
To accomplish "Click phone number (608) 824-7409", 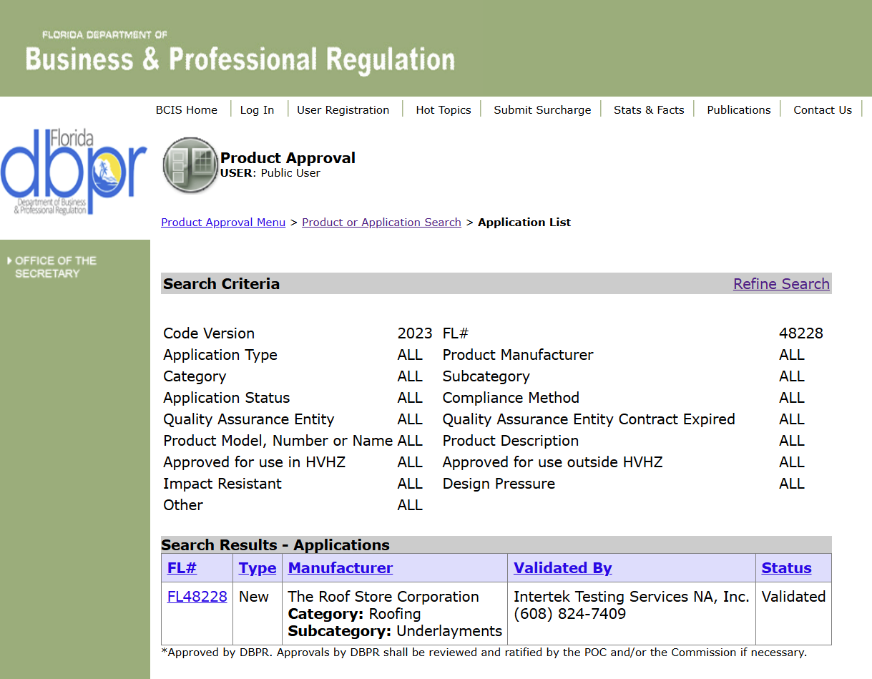I will pyautogui.click(x=570, y=614).
